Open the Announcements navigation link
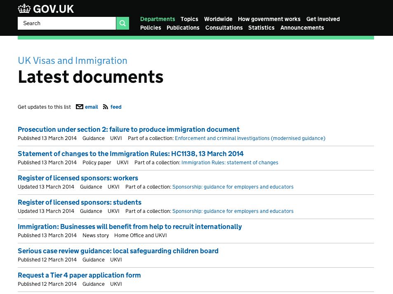 pyautogui.click(x=302, y=28)
